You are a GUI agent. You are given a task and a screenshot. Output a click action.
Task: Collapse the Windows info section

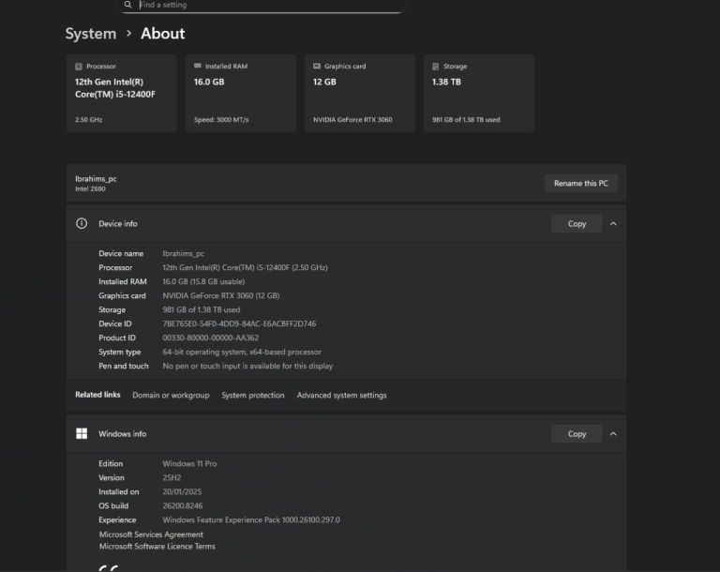613,434
